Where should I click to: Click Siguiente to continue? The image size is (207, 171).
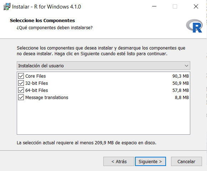[x=150, y=161]
